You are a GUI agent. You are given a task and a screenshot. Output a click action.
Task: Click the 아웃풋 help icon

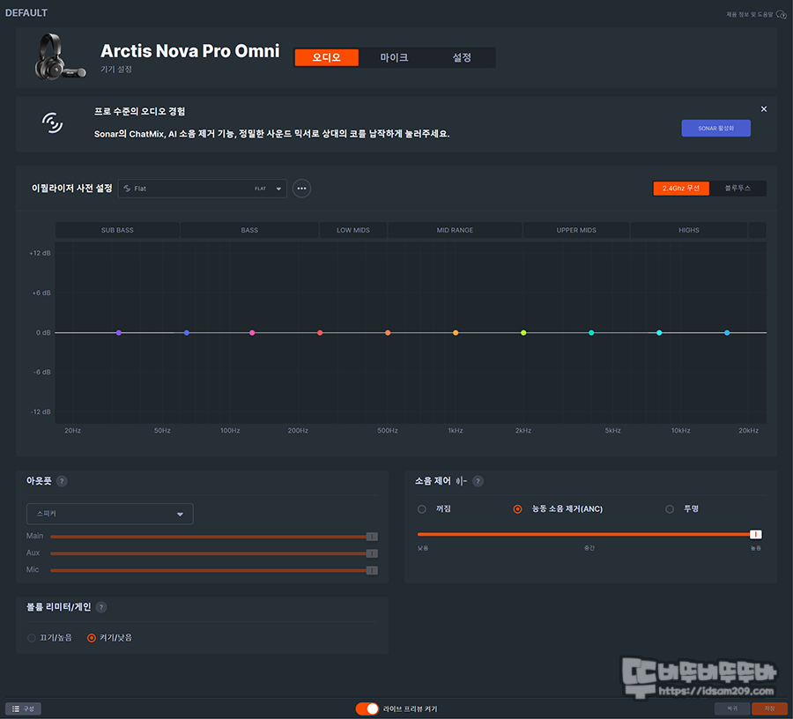pos(62,481)
